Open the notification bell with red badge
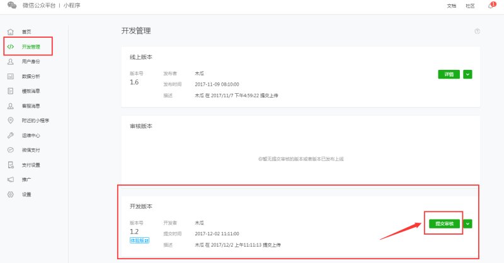The width and height of the screenshot is (504, 263). (x=491, y=6)
